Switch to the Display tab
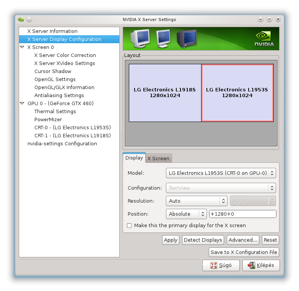The width and height of the screenshot is (299, 291). [x=134, y=158]
